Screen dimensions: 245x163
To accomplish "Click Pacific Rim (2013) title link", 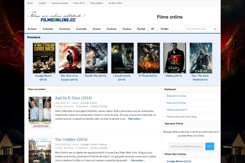I will tap(96, 76).
